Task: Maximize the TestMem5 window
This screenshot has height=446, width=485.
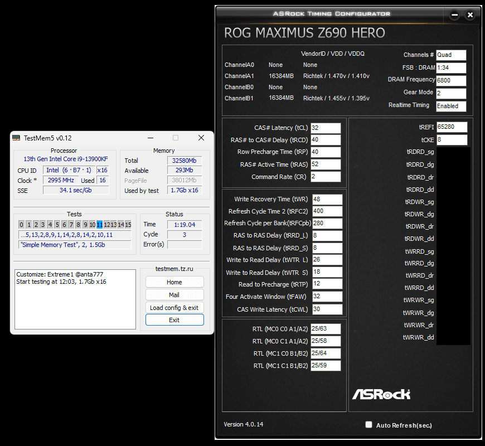Action: point(176,138)
